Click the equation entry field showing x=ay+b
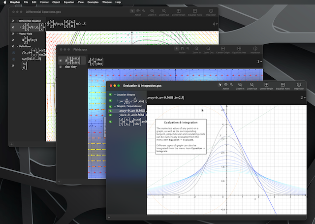This screenshot has width=315, height=224. (x=223, y=97)
